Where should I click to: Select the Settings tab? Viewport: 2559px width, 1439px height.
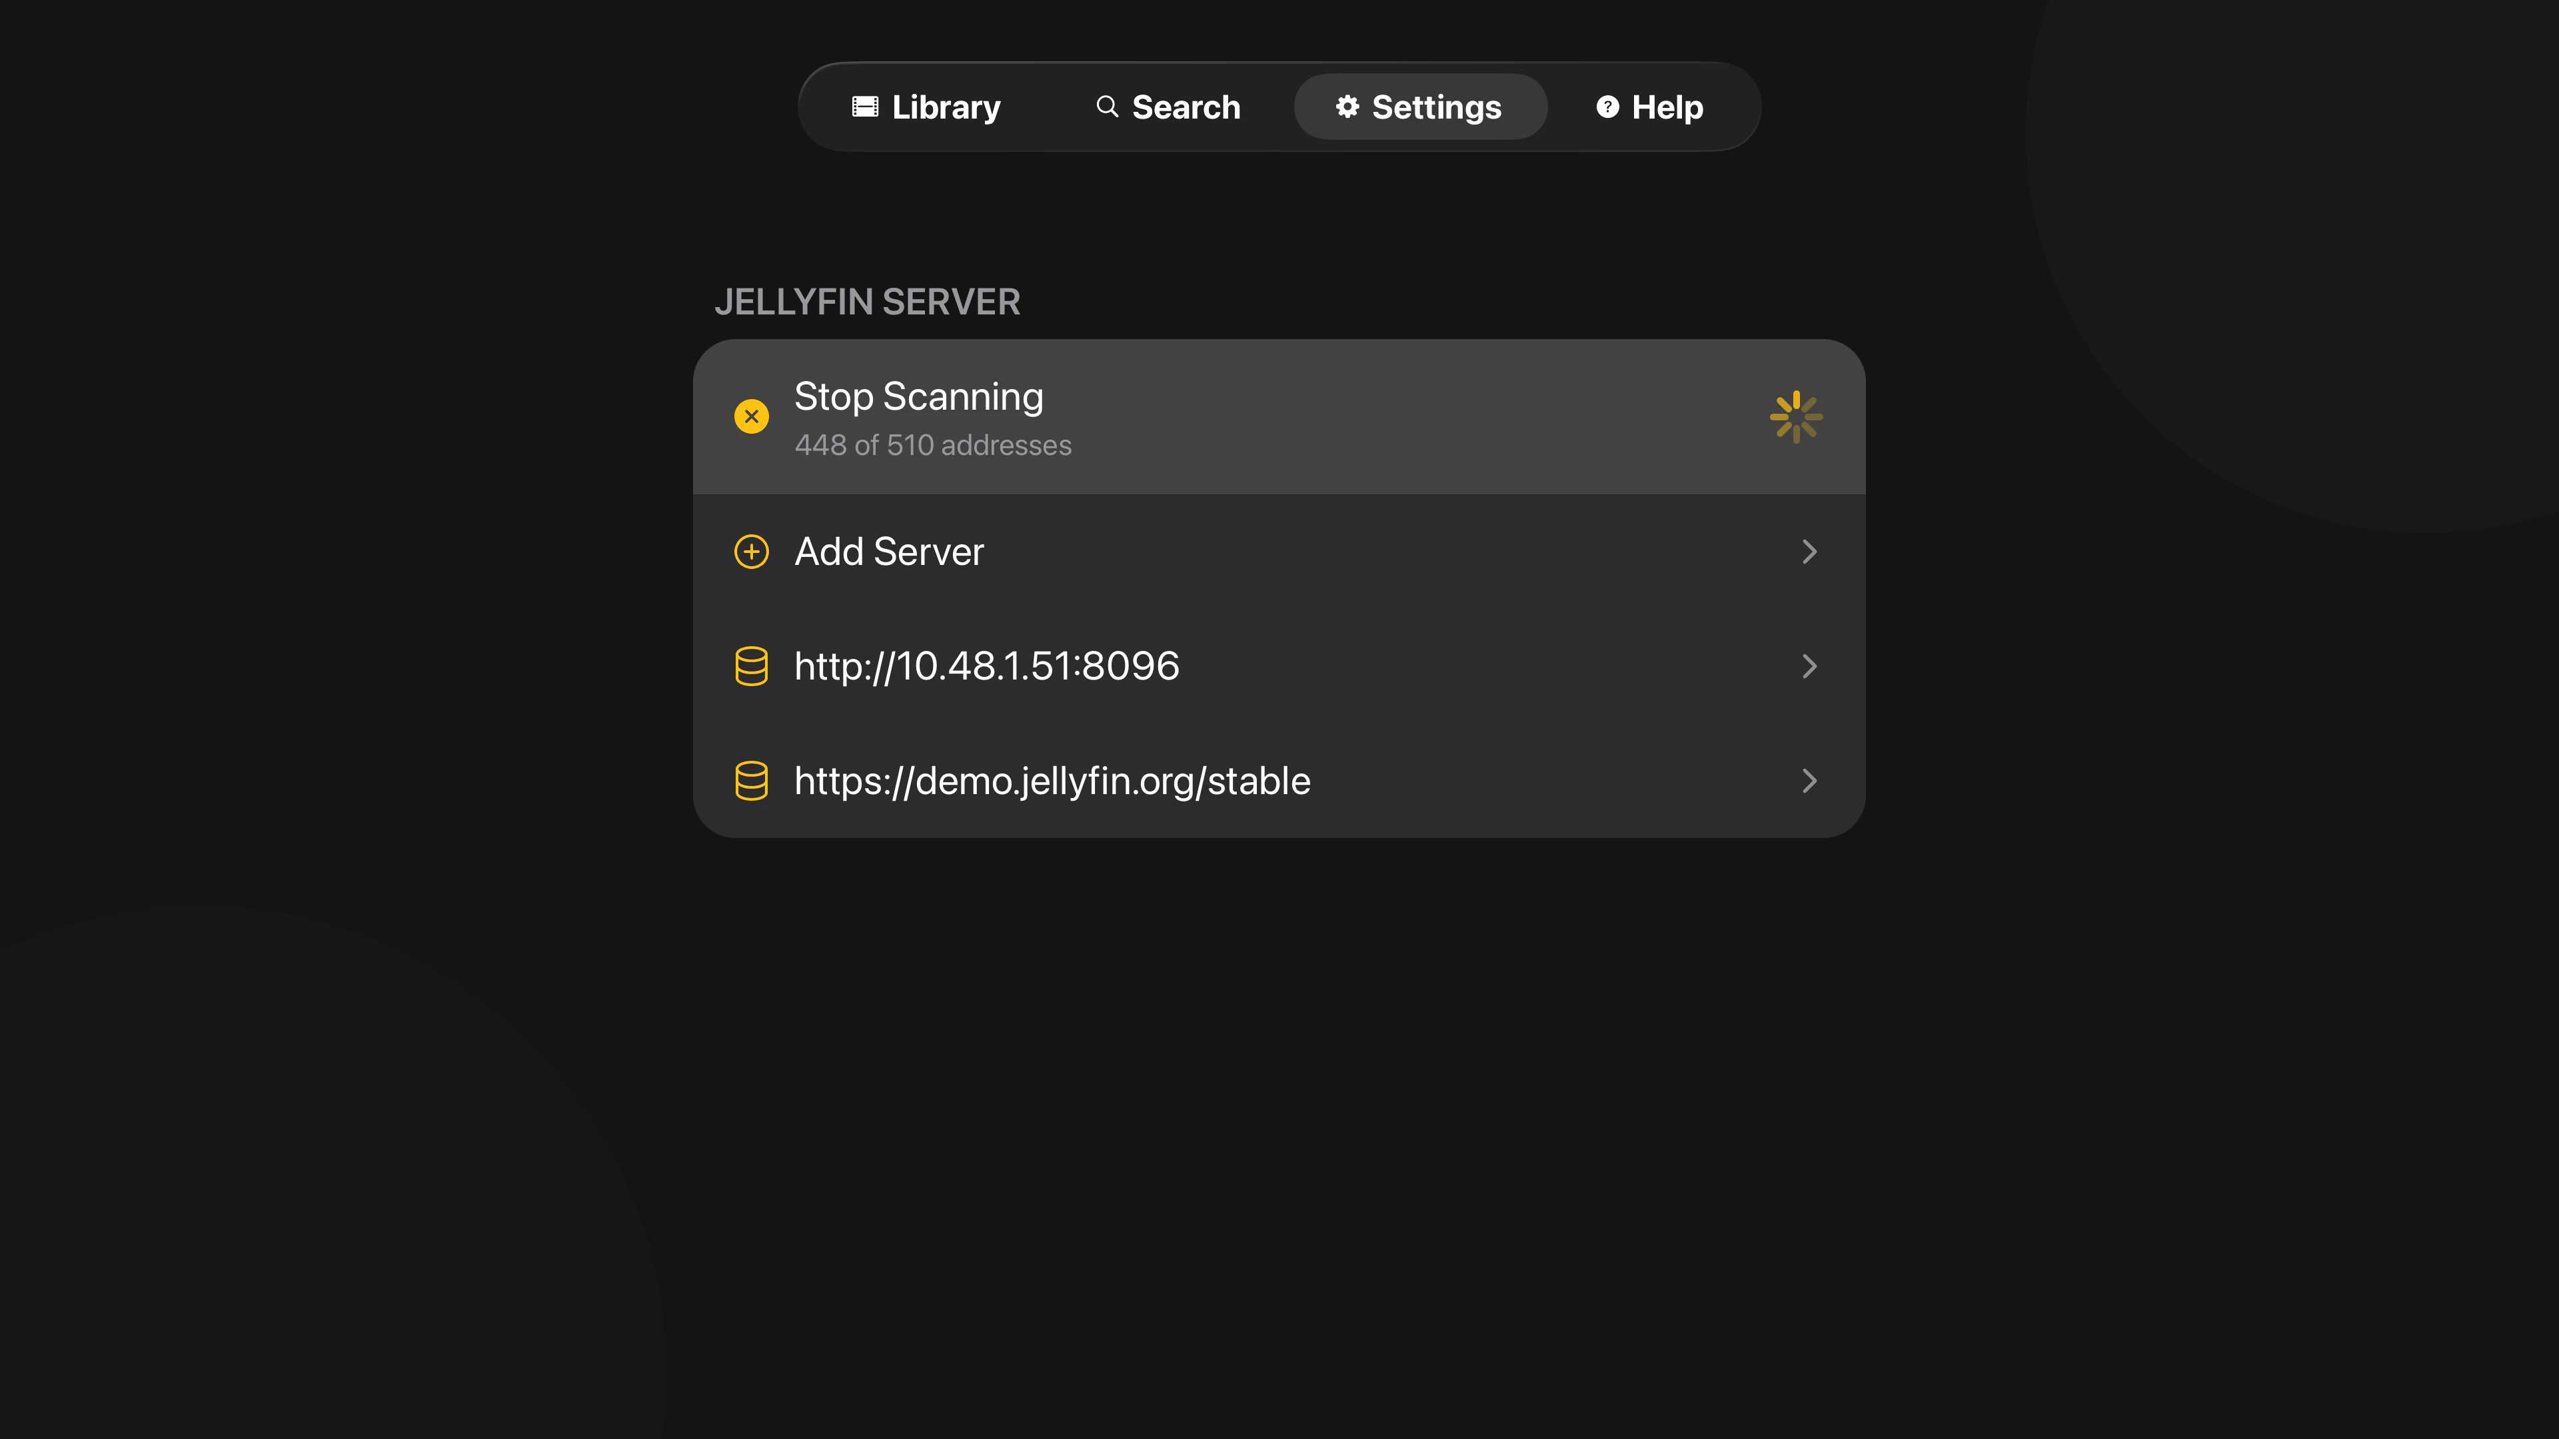coord(1419,107)
